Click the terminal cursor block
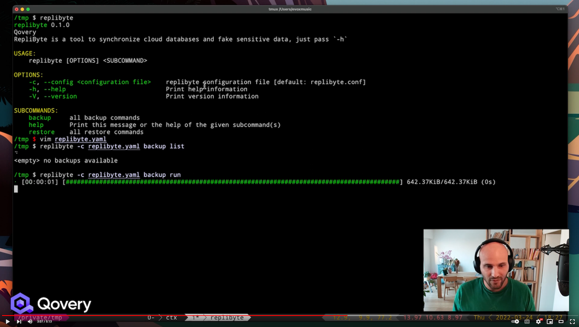 click(x=16, y=189)
